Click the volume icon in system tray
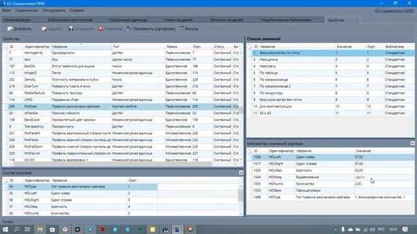 (372, 229)
